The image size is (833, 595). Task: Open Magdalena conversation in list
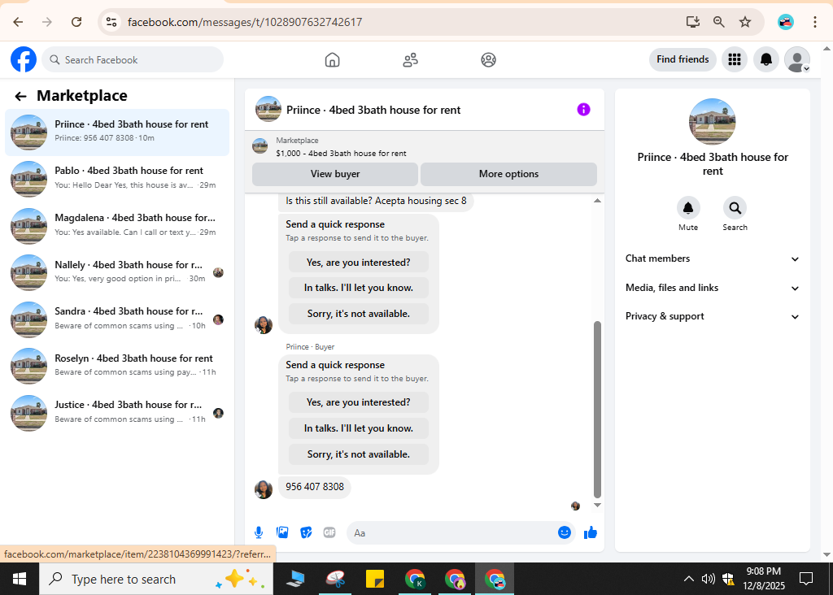(117, 226)
